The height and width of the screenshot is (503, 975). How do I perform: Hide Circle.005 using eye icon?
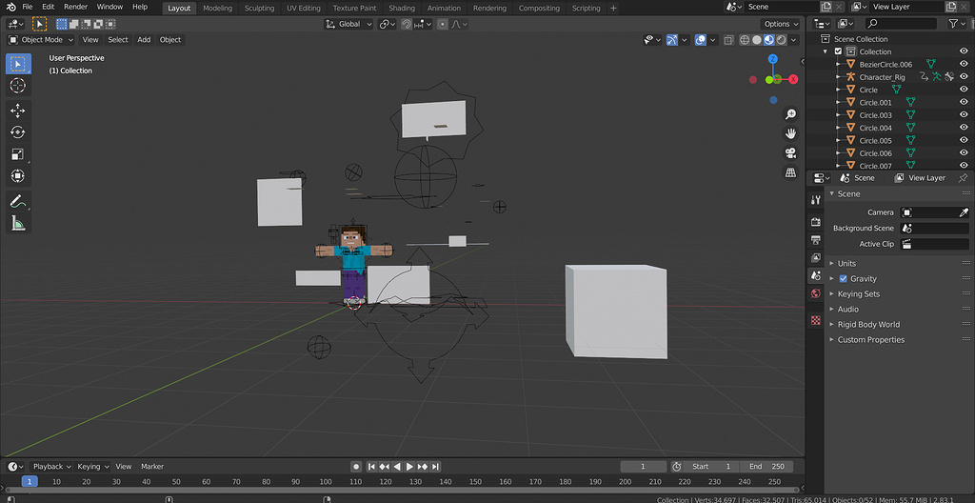[964, 141]
